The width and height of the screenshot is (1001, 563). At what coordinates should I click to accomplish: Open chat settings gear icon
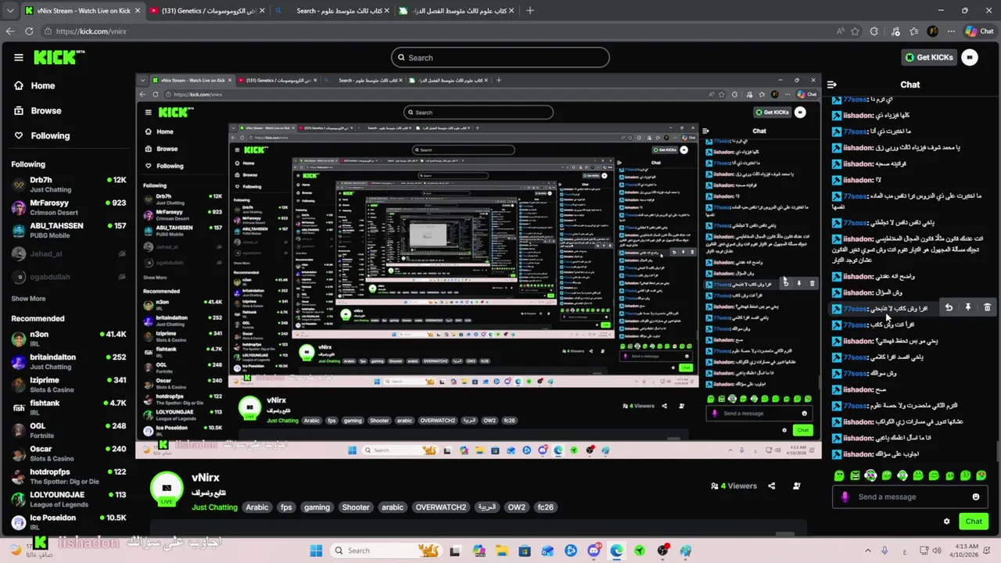tap(946, 522)
